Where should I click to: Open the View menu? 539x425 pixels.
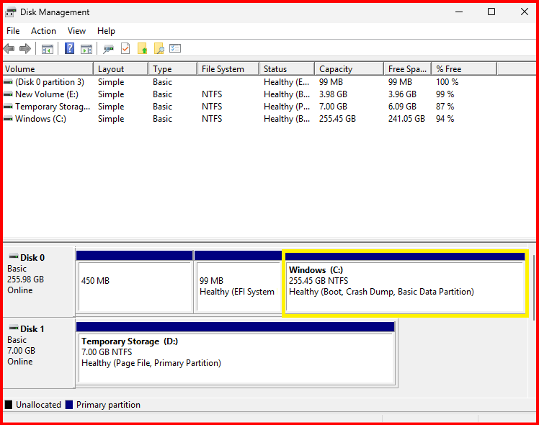point(76,31)
